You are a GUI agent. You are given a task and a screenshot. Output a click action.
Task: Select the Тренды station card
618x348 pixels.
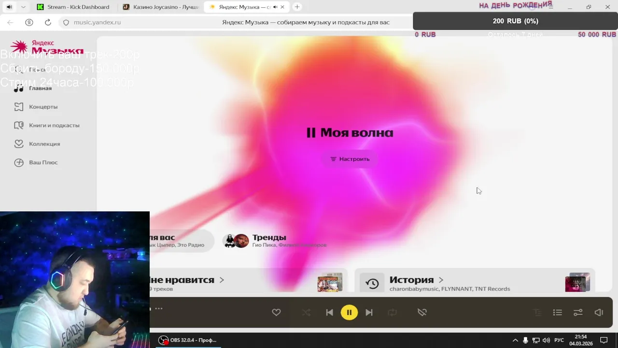click(x=275, y=240)
